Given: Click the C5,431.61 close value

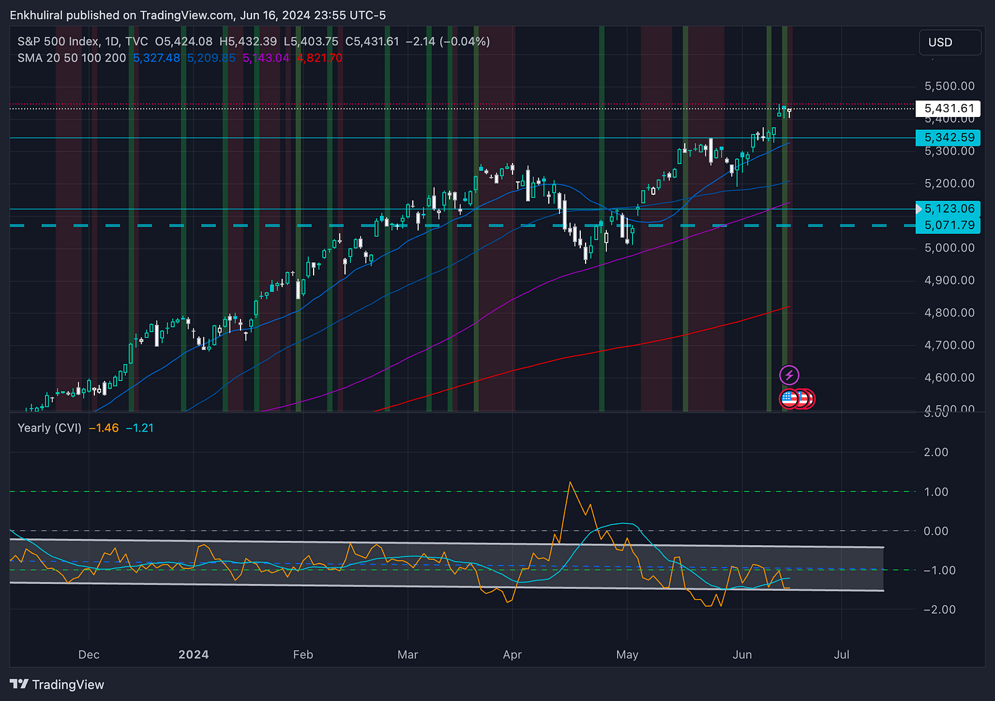Looking at the screenshot, I should (372, 42).
